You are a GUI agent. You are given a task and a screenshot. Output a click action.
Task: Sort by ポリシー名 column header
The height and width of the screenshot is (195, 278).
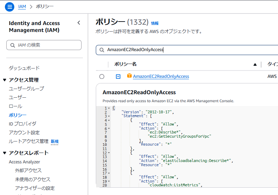tap(125, 64)
